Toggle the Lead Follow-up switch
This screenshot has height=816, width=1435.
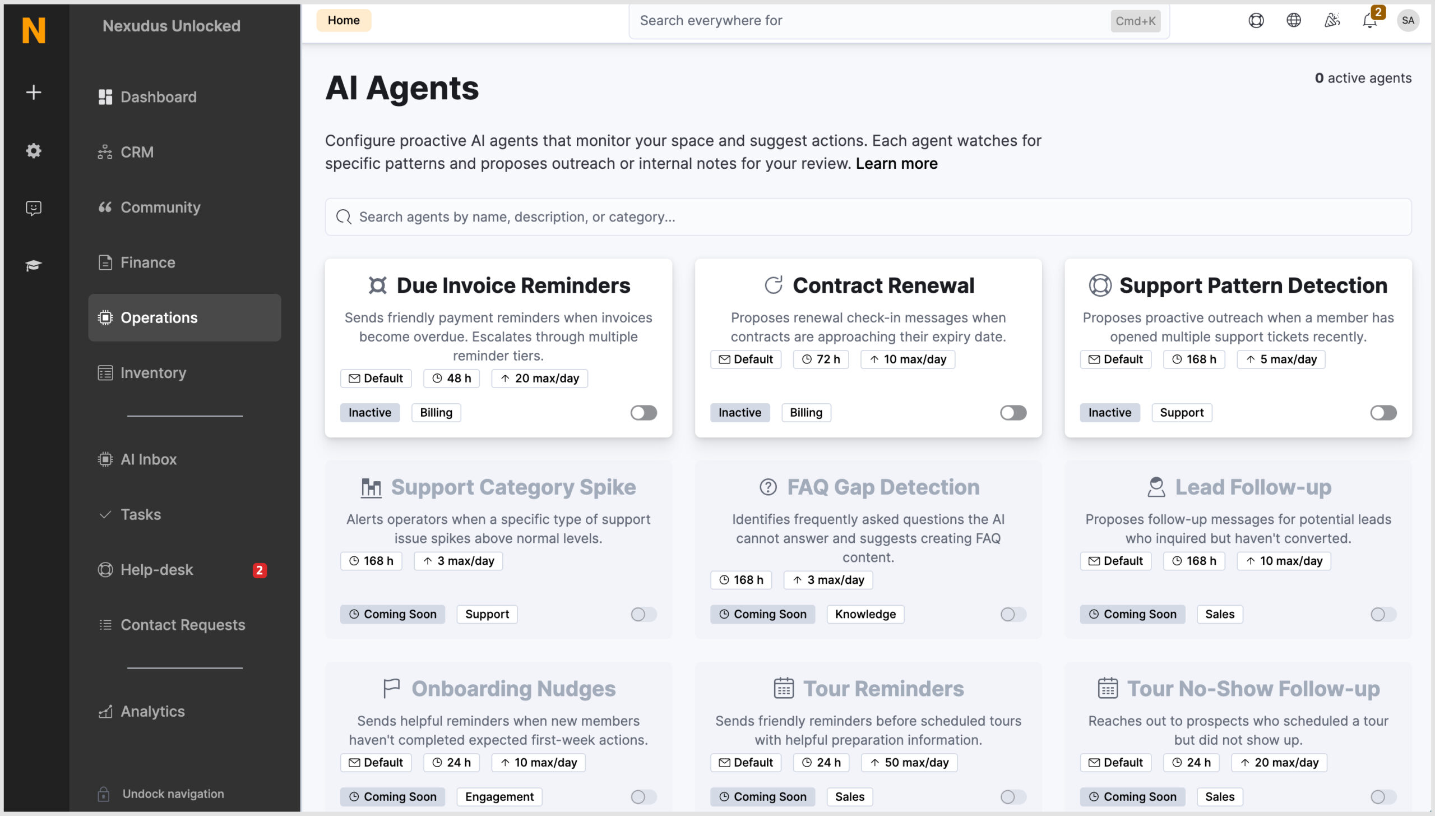(x=1383, y=615)
